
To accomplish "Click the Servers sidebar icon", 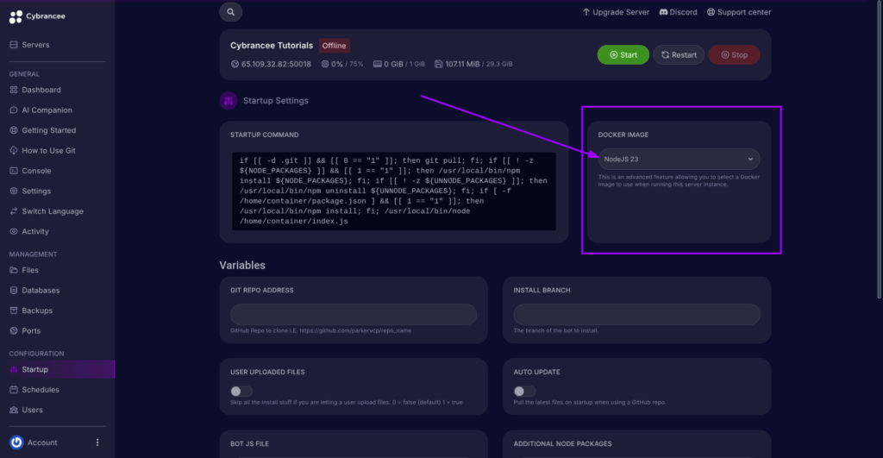I will (14, 45).
